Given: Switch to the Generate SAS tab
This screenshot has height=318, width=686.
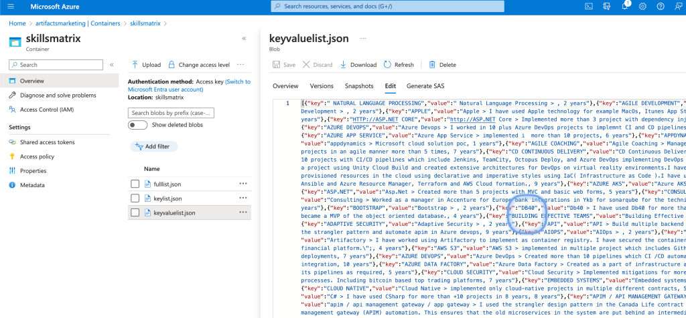Looking at the screenshot, I should coord(425,86).
